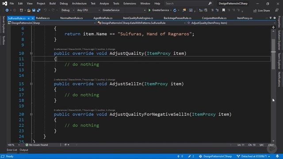Open the SulfurasRule type navigation dropdown
The height and width of the screenshot is (159, 283).
141,23
